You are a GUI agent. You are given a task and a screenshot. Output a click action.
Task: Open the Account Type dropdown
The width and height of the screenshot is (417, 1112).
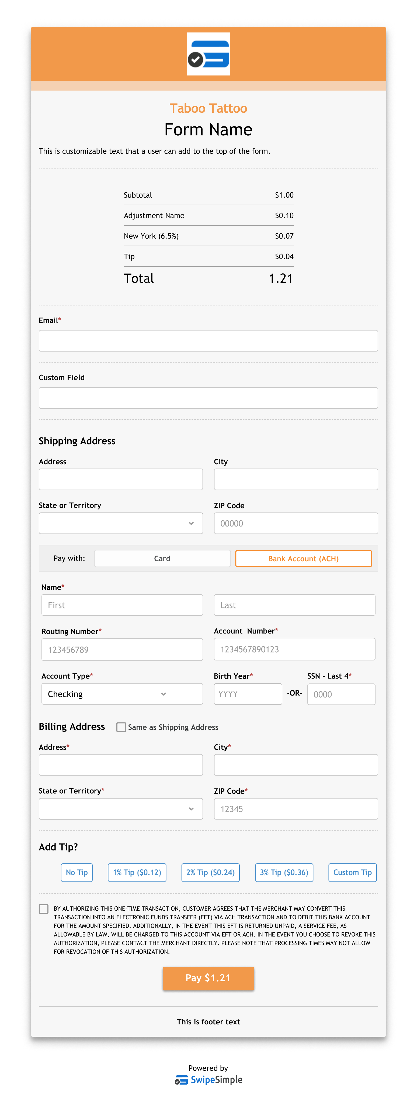pyautogui.click(x=122, y=694)
